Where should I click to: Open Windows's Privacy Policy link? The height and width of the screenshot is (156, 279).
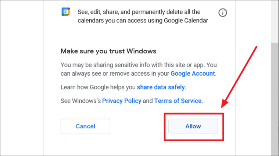pos(122,101)
